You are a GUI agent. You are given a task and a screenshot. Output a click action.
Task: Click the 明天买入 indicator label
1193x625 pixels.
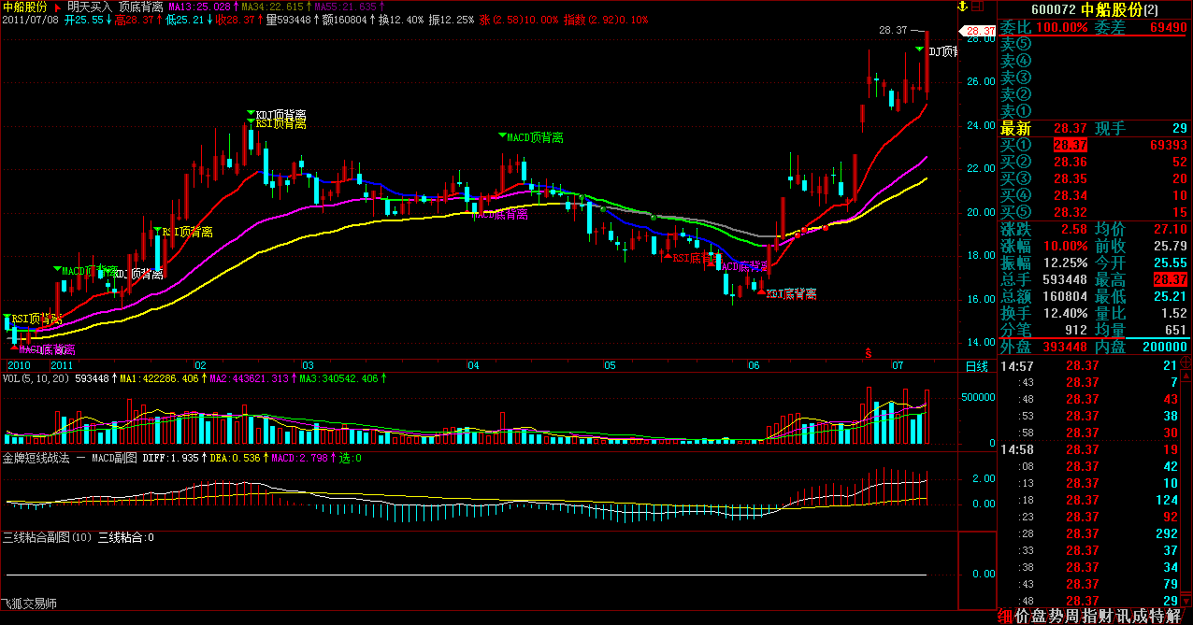89,7
